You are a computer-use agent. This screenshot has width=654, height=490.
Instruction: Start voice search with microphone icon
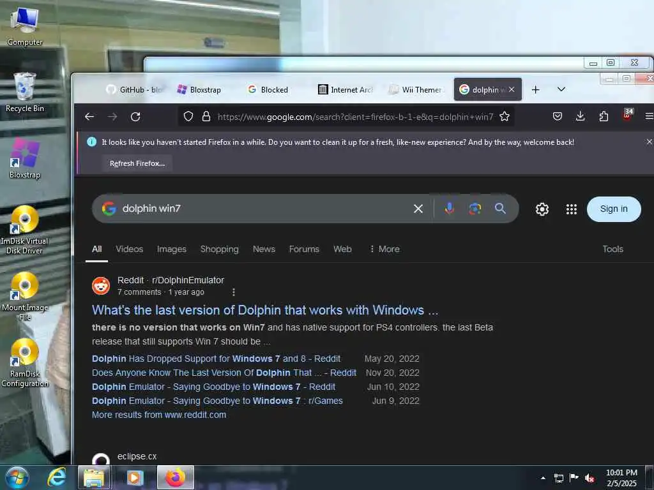[x=449, y=209]
